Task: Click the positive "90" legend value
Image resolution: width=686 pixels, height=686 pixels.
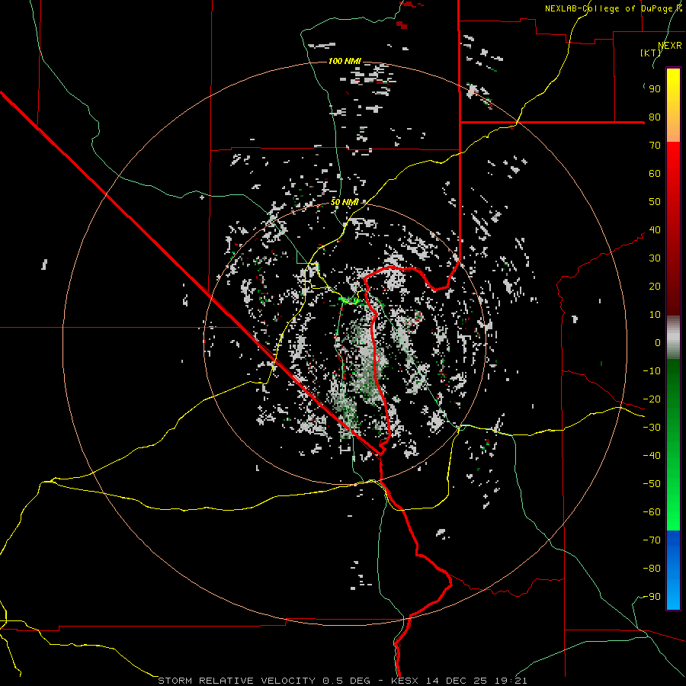Action: pos(655,89)
